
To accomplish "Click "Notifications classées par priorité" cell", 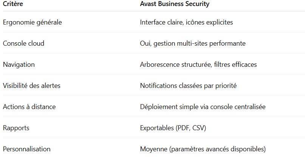I will 188,86.
